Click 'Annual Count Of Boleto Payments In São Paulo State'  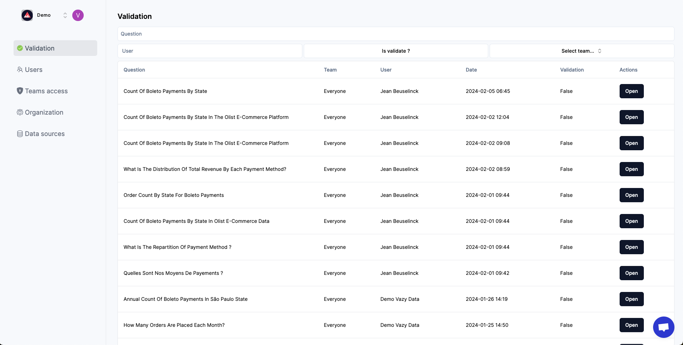[x=186, y=299]
